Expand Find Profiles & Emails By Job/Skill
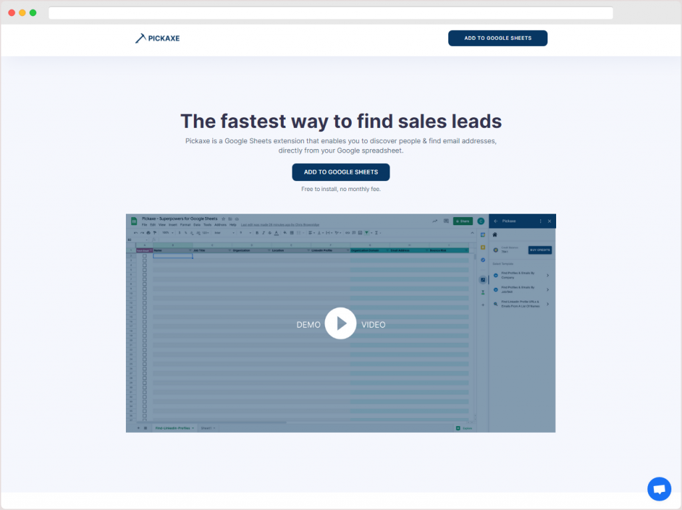Viewport: 682px width, 510px height. click(547, 290)
